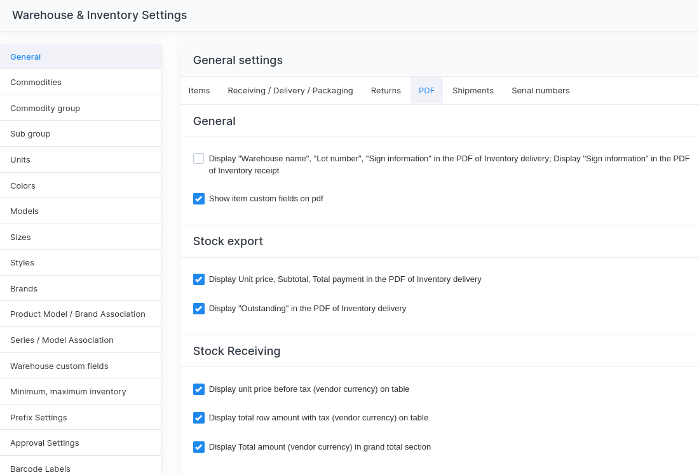Uncheck Display Total amount in grand total
Image resolution: width=699 pixels, height=475 pixels.
tap(199, 447)
